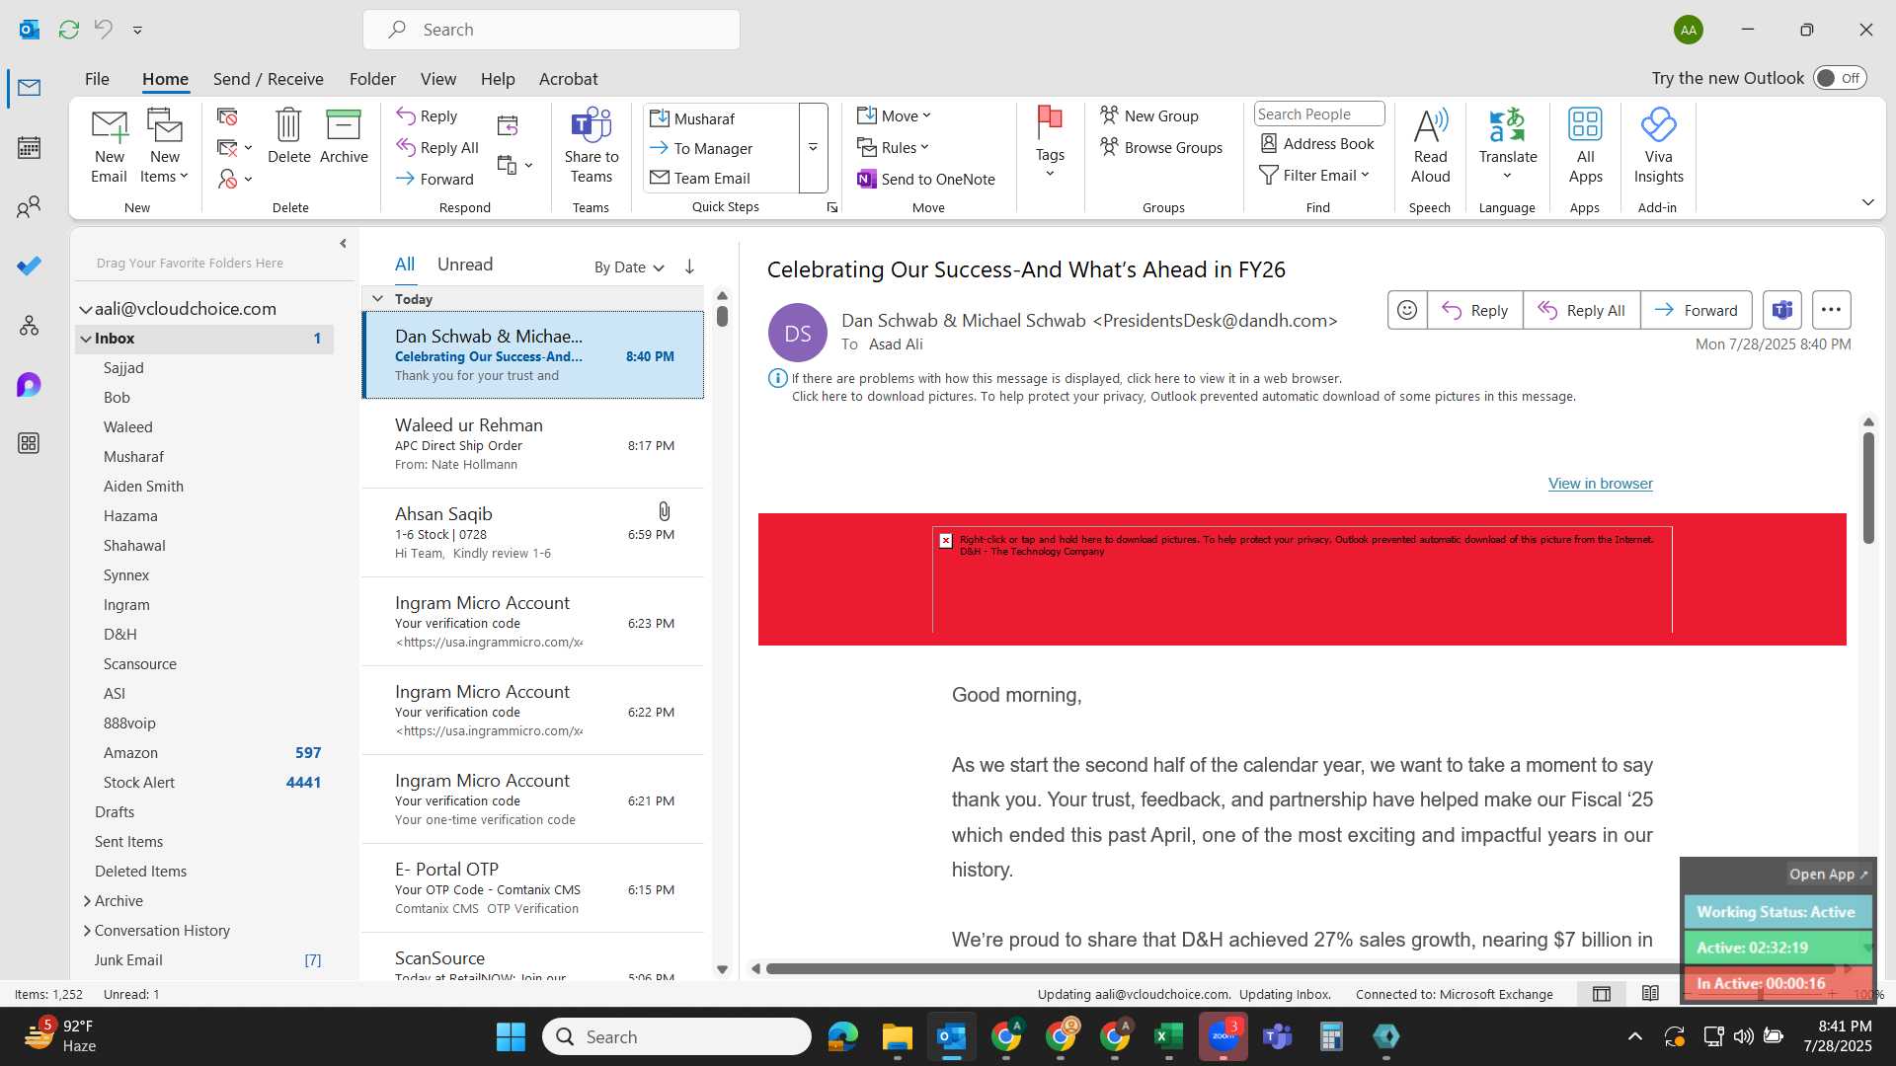Open Tags dropdown
This screenshot has height=1066, width=1896.
tap(1050, 144)
